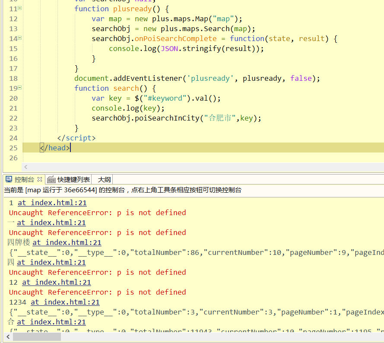384x343 pixels.
Task: Click the console horizontal scrollbar left arrow
Action: point(8,337)
